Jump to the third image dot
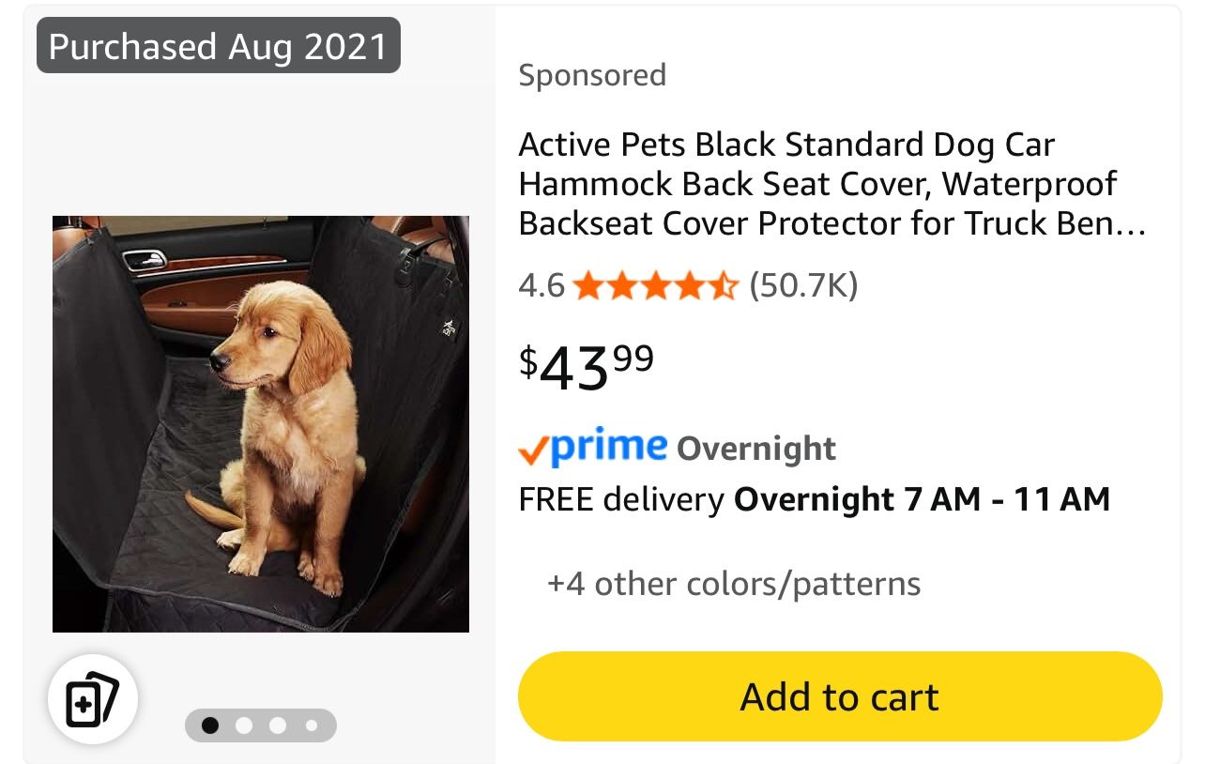 pos(278,725)
